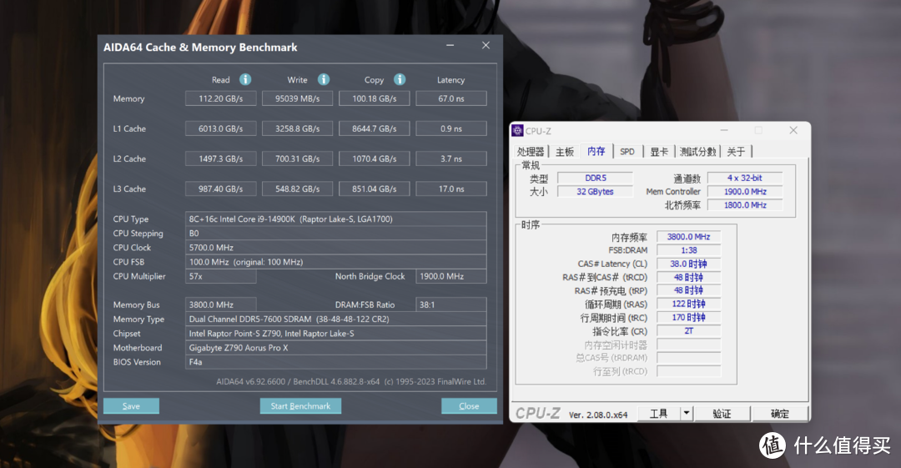Screen dimensions: 901x468
Task: Click L1 Cache Read value 6013.0 GB/s
Action: [220, 128]
